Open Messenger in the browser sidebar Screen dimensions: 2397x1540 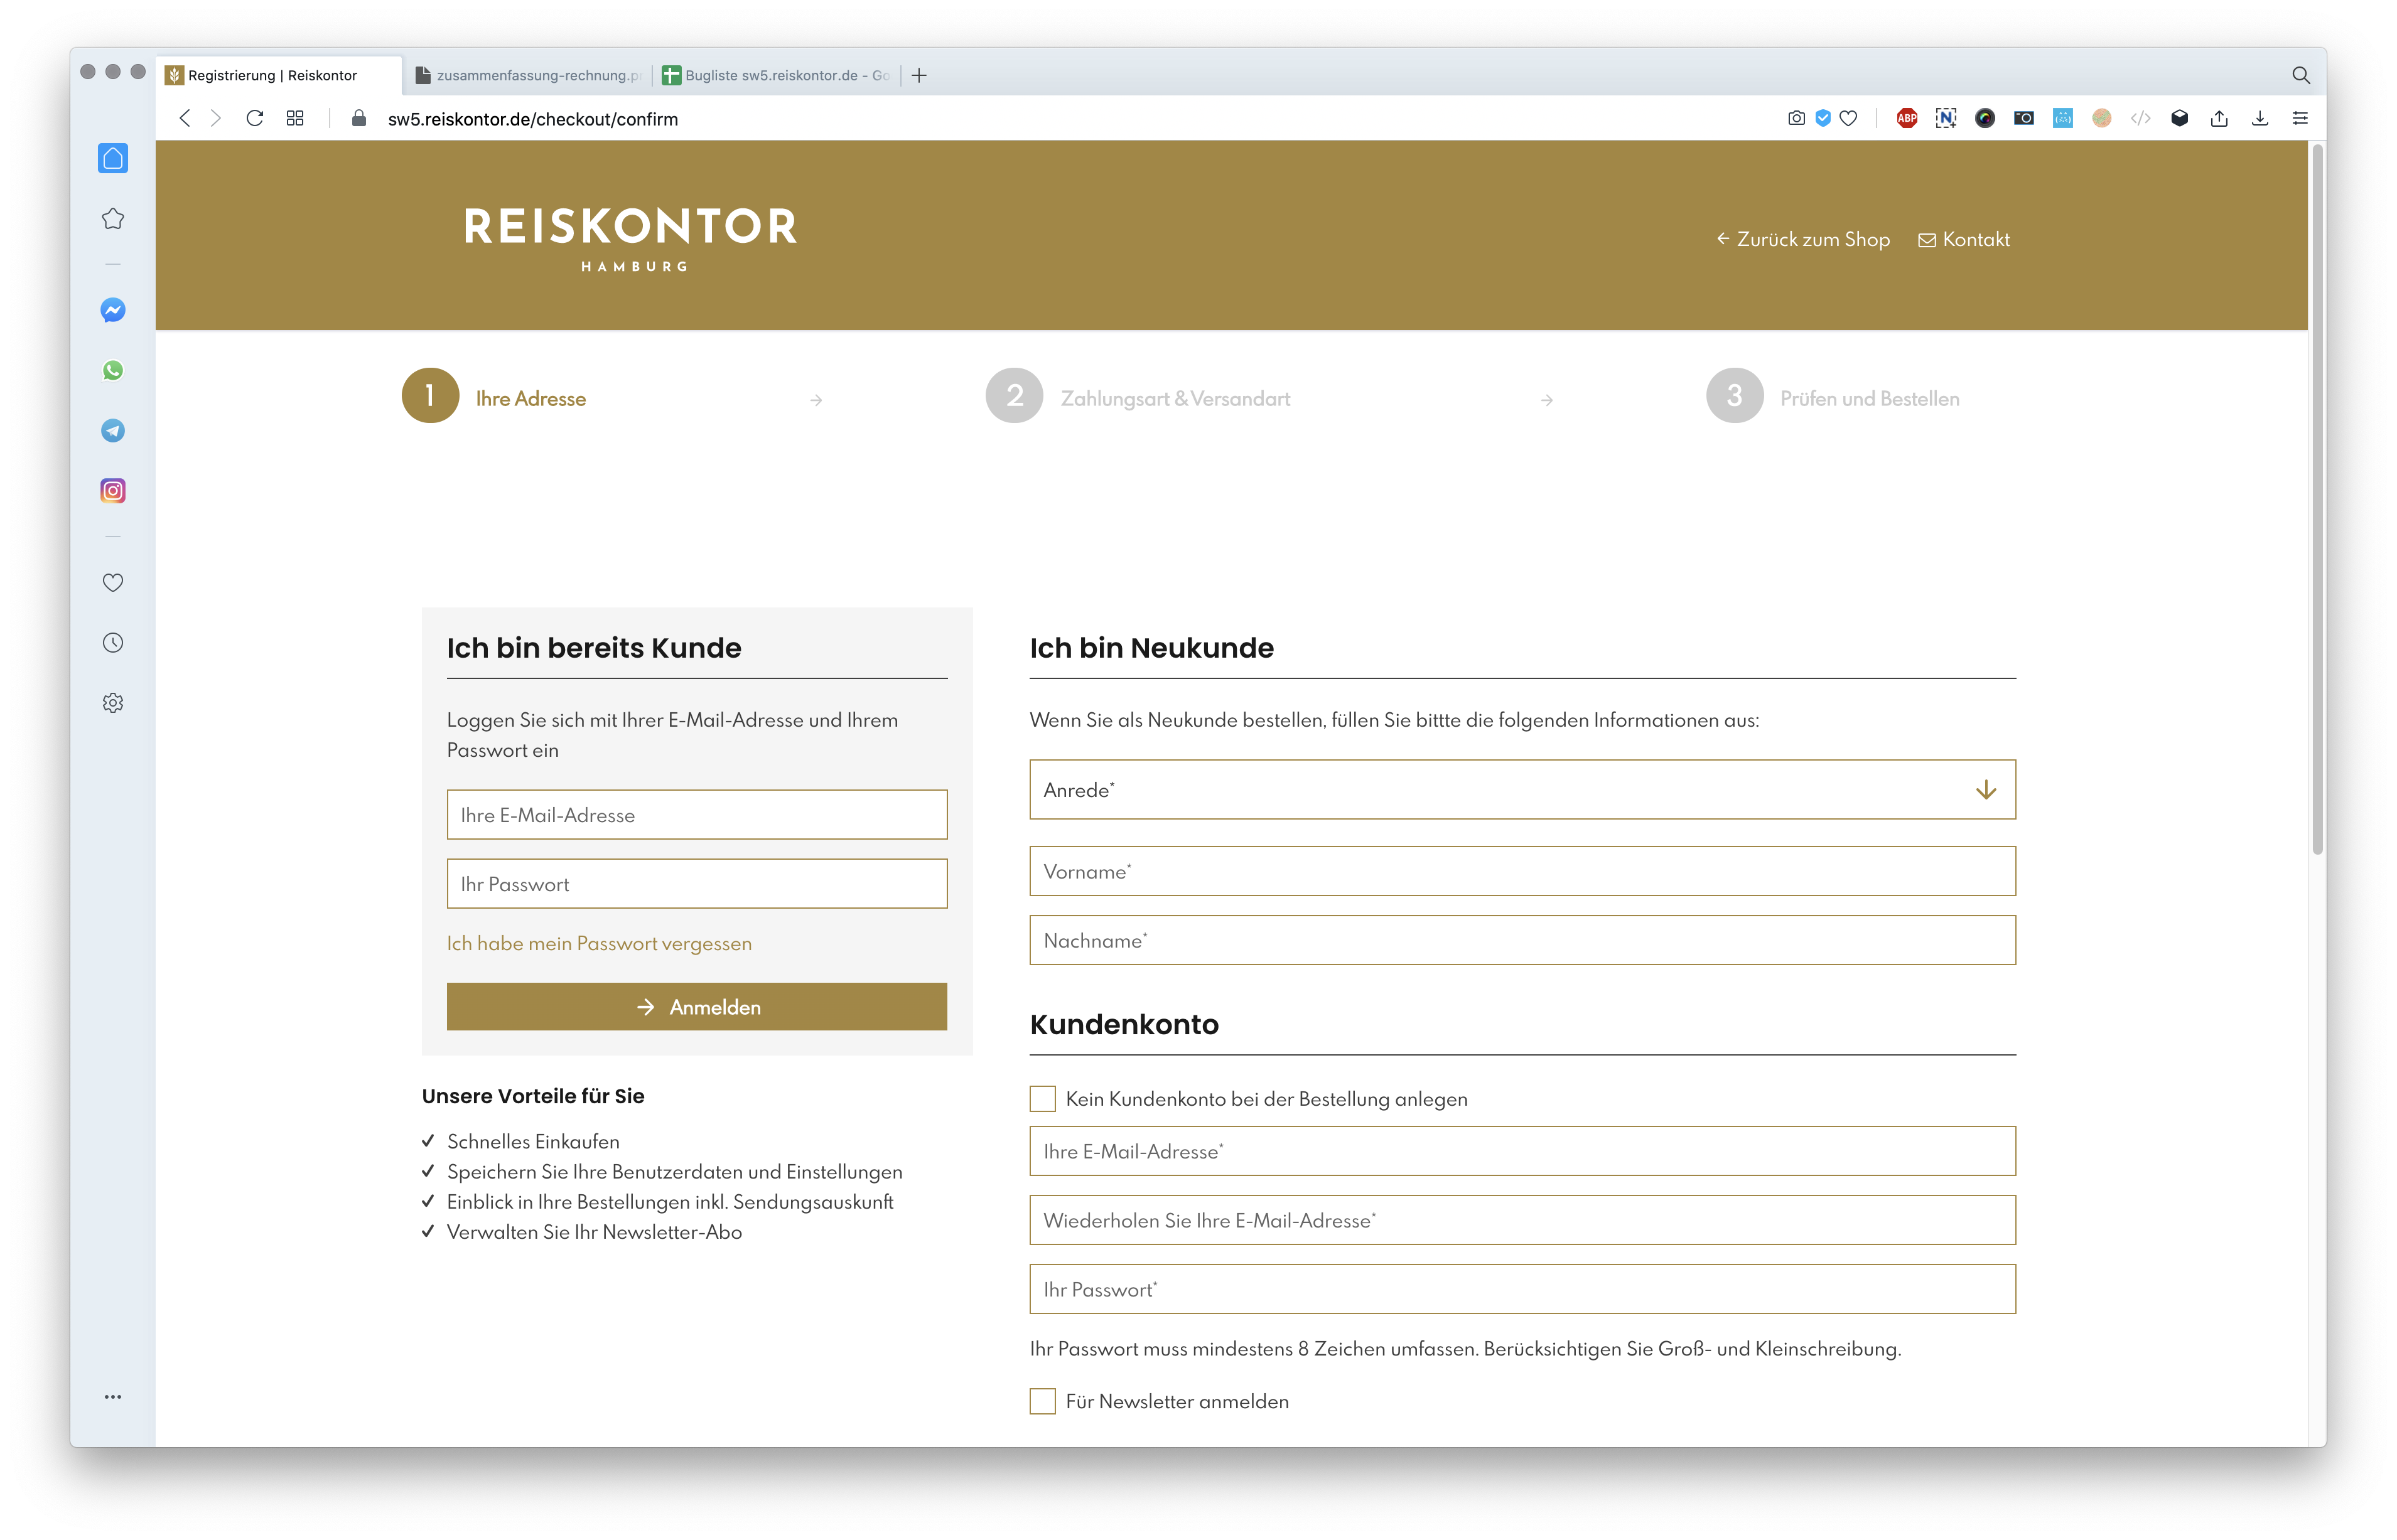tap(113, 310)
